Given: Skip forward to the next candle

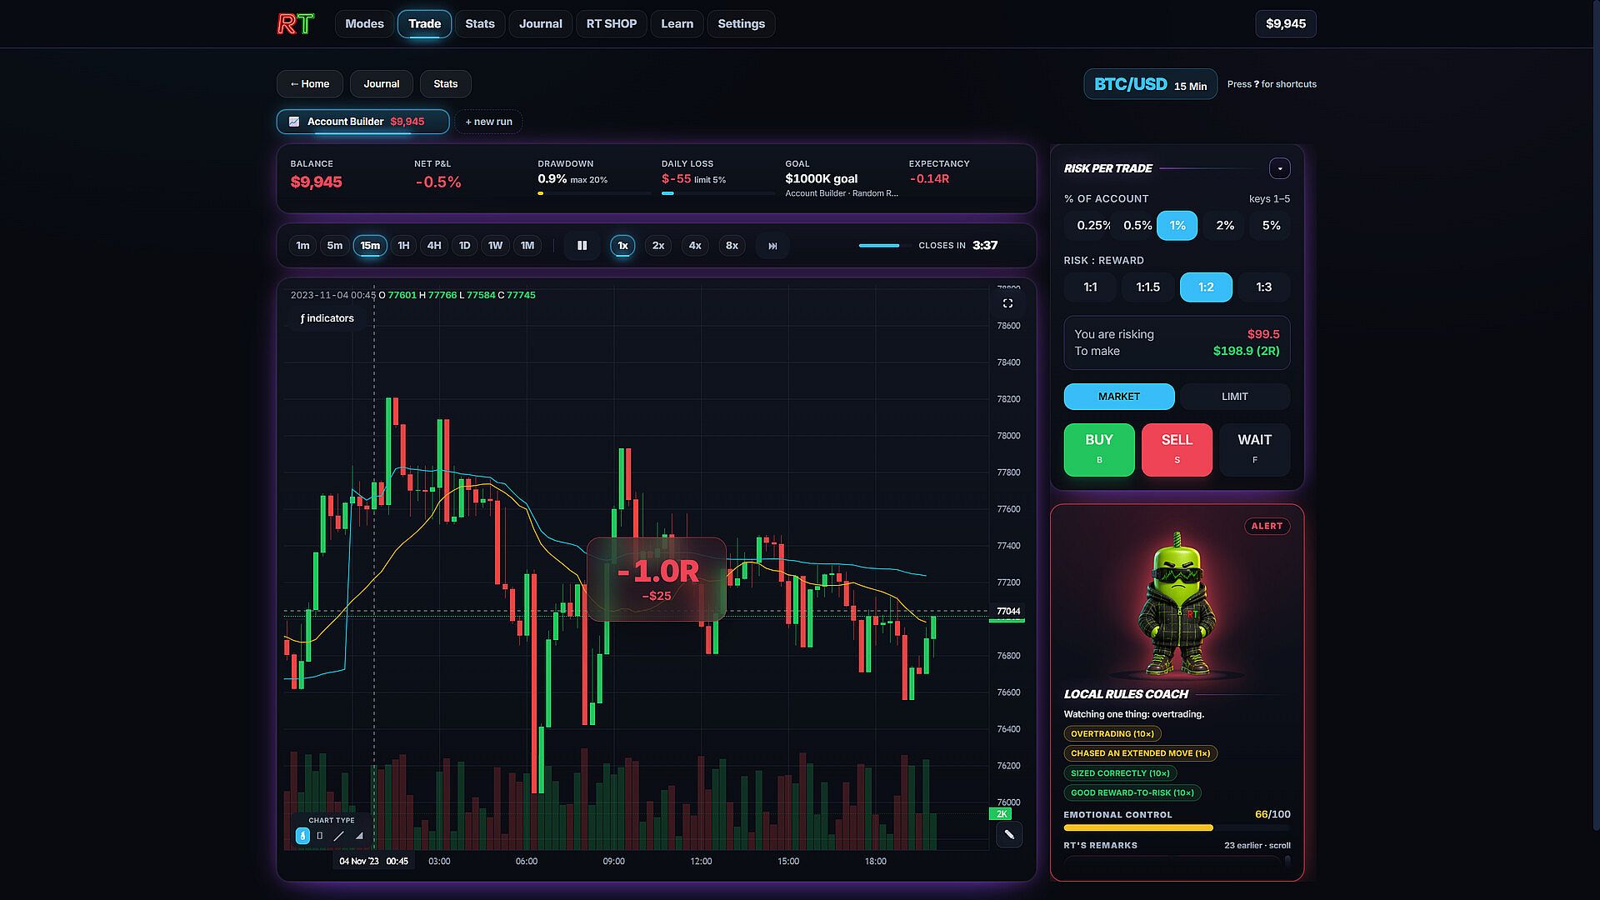Looking at the screenshot, I should click(x=772, y=246).
